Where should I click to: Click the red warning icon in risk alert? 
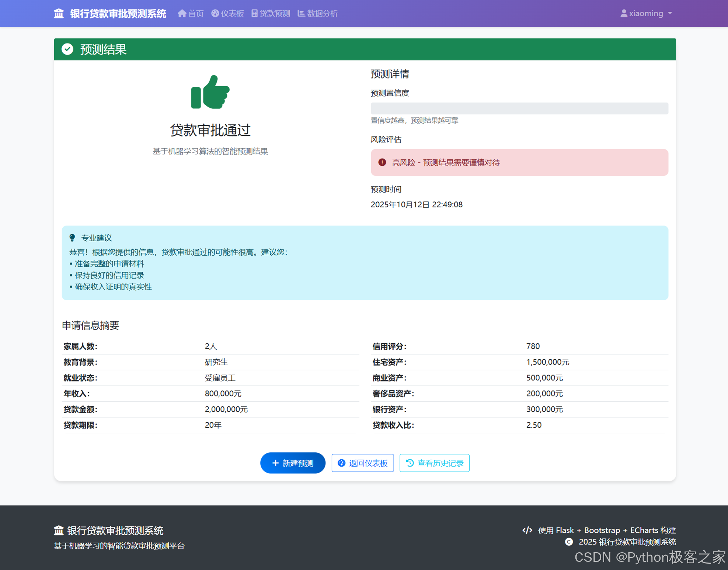(x=382, y=162)
